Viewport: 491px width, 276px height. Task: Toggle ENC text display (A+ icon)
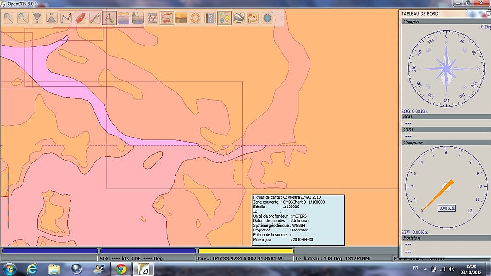click(109, 18)
